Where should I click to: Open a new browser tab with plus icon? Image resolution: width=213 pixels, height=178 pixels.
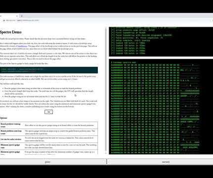(22, 16)
